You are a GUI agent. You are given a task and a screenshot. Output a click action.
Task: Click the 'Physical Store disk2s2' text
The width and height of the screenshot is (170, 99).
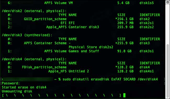point(91,47)
